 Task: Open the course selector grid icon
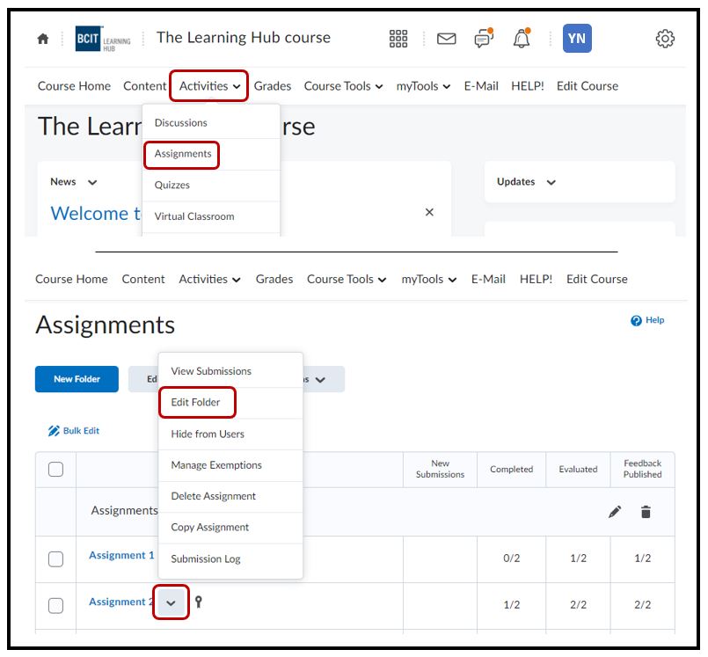[x=398, y=39]
